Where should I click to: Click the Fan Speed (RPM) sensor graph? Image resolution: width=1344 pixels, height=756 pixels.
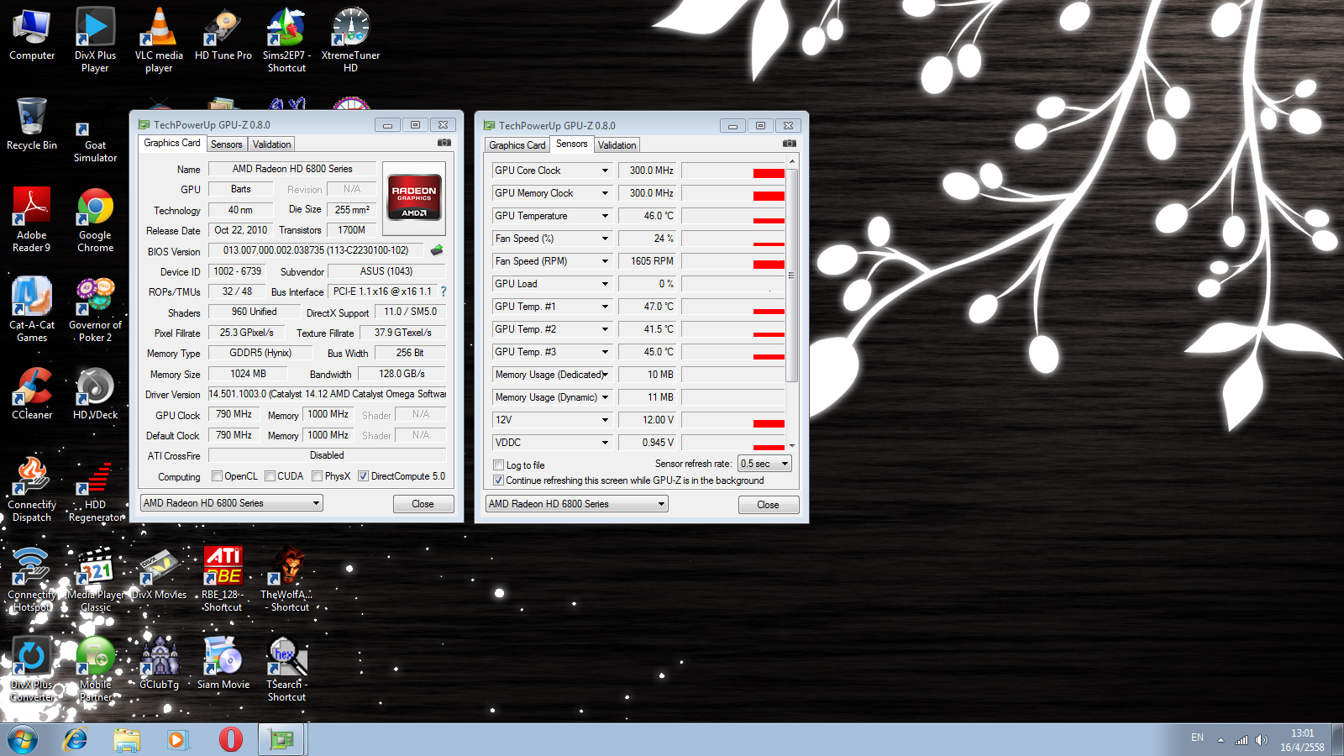[733, 261]
